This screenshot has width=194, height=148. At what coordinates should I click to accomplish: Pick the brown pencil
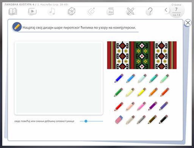(x=152, y=120)
